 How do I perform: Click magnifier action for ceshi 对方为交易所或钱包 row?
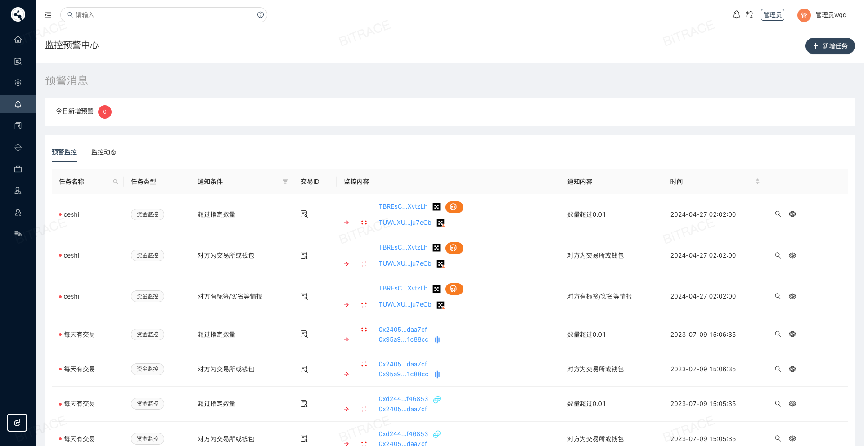[x=778, y=255]
